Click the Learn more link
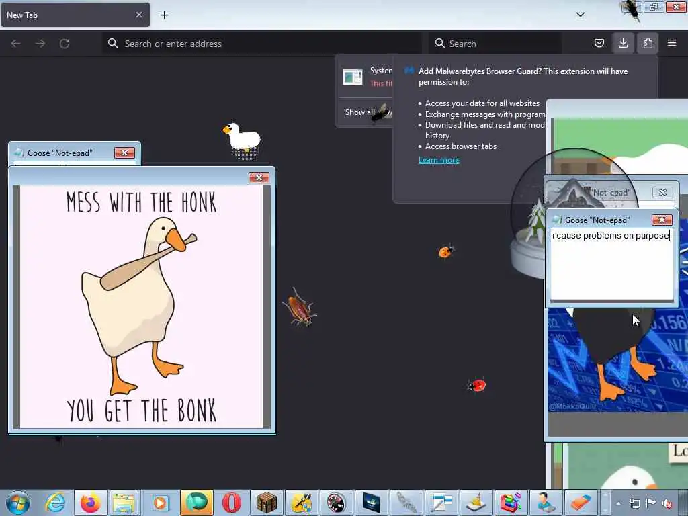Viewport: 688px width, 516px height. point(439,160)
